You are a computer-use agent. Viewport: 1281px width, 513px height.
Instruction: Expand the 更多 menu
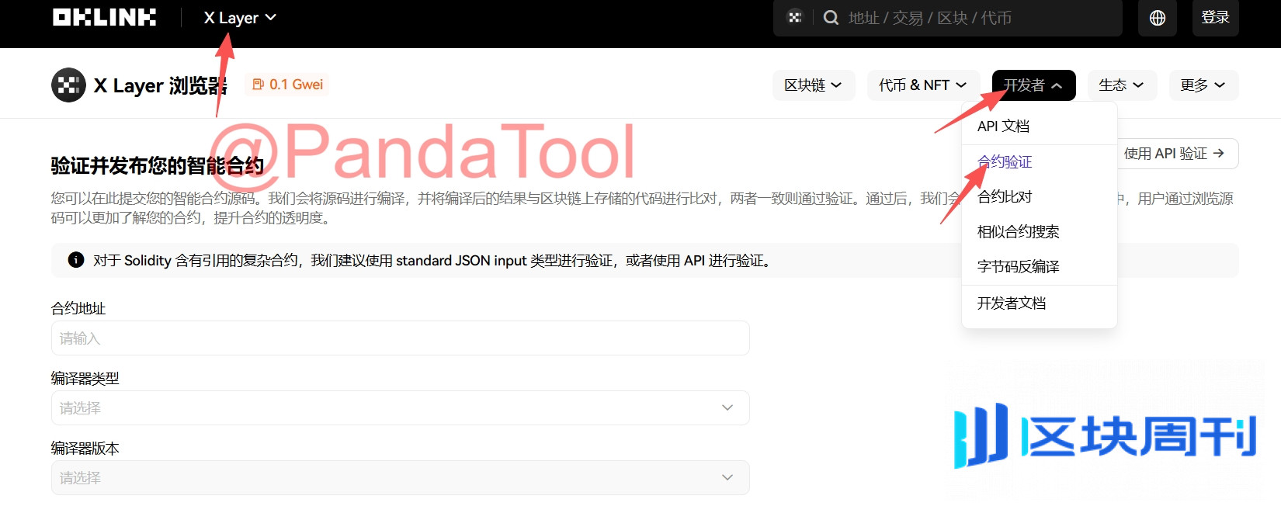pyautogui.click(x=1203, y=85)
